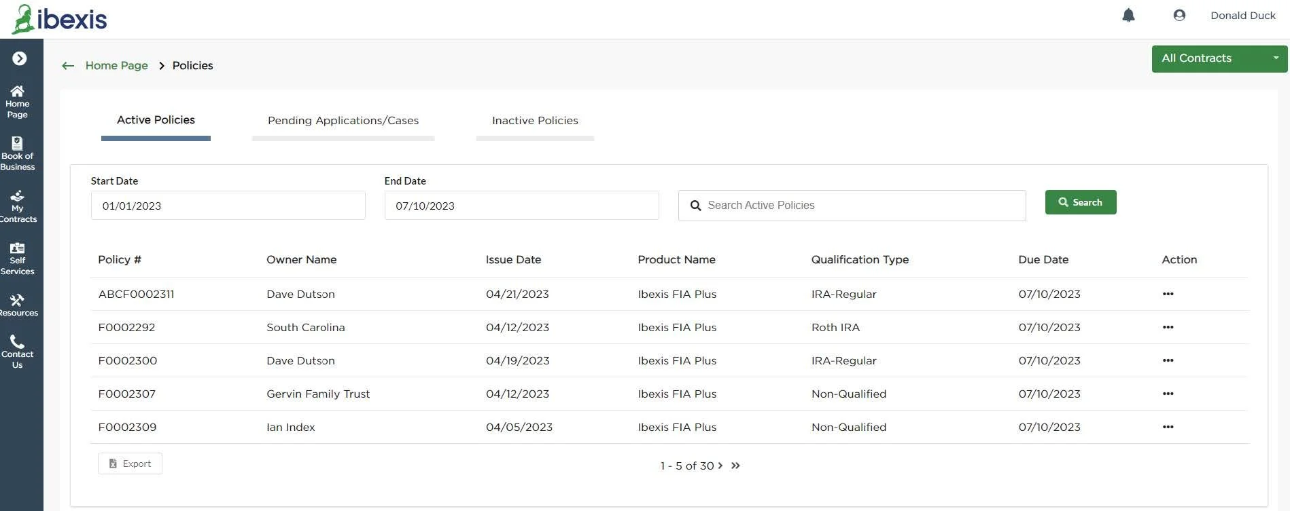The width and height of the screenshot is (1290, 511).
Task: Select policy number ABCF0002311
Action: coord(136,294)
